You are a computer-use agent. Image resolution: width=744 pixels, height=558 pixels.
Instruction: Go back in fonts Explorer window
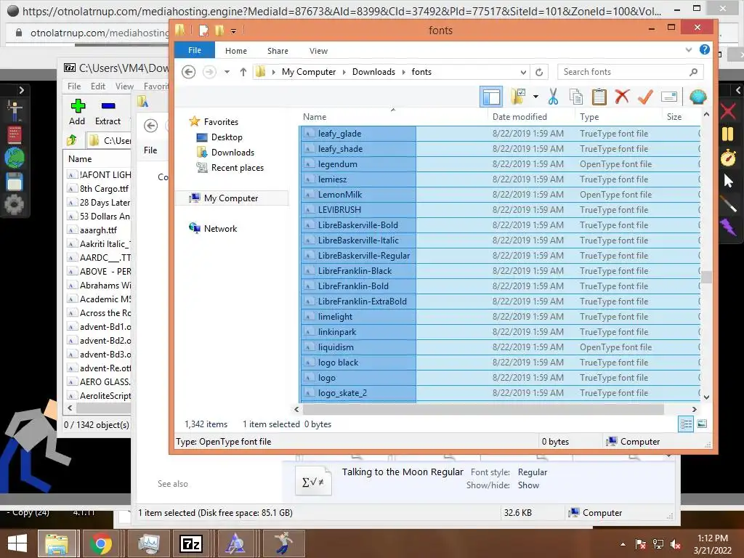[x=188, y=72]
